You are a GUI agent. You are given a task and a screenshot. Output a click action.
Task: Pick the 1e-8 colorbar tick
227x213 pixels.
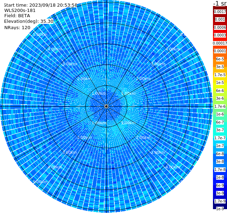[x=220, y=177]
